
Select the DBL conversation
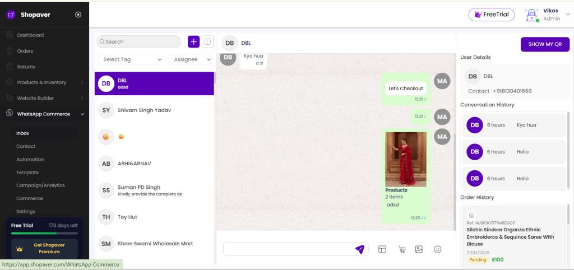(x=154, y=83)
